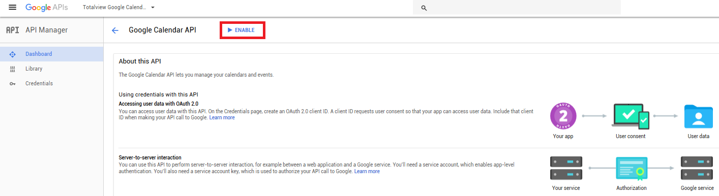
Task: Click the Library grid icon
Action: coord(13,69)
